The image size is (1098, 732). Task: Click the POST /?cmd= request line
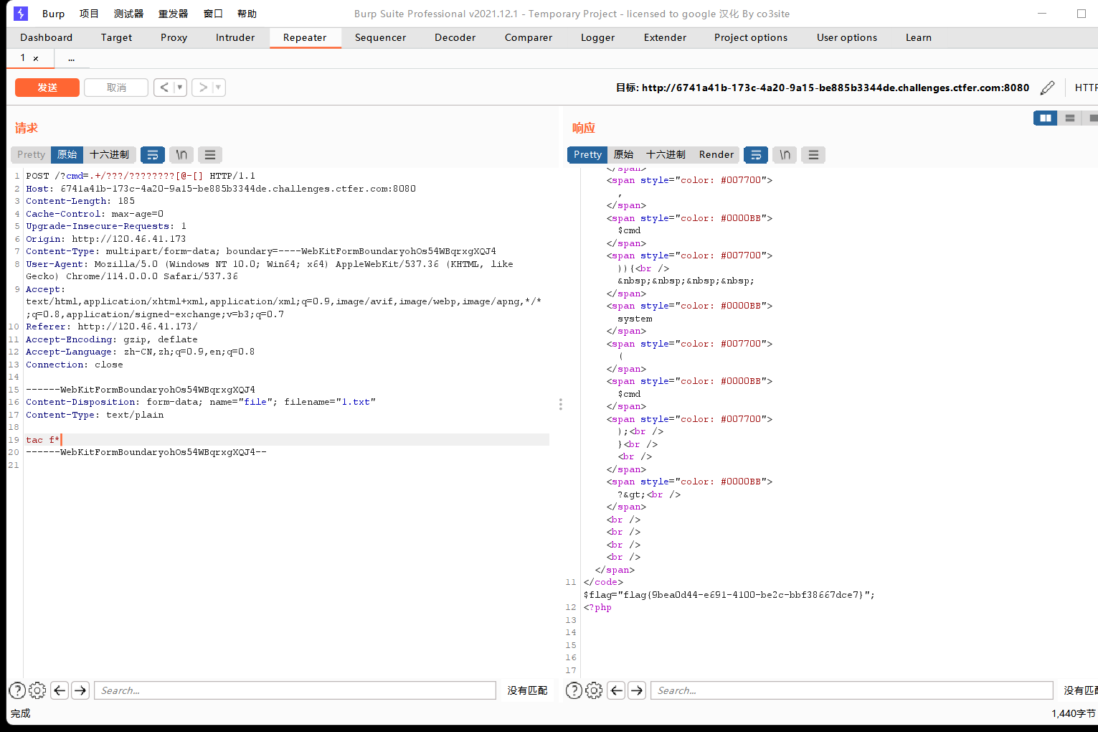point(141,176)
